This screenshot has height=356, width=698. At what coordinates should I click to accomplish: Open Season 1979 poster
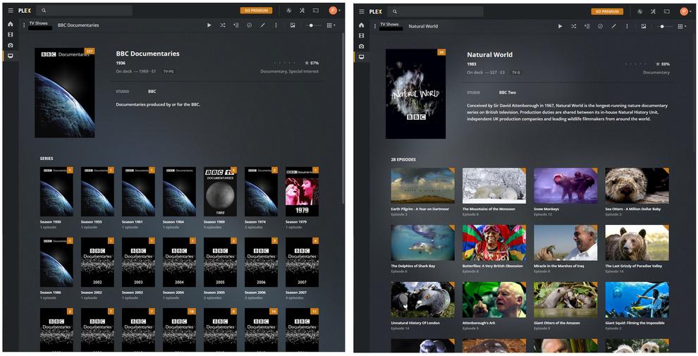302,192
